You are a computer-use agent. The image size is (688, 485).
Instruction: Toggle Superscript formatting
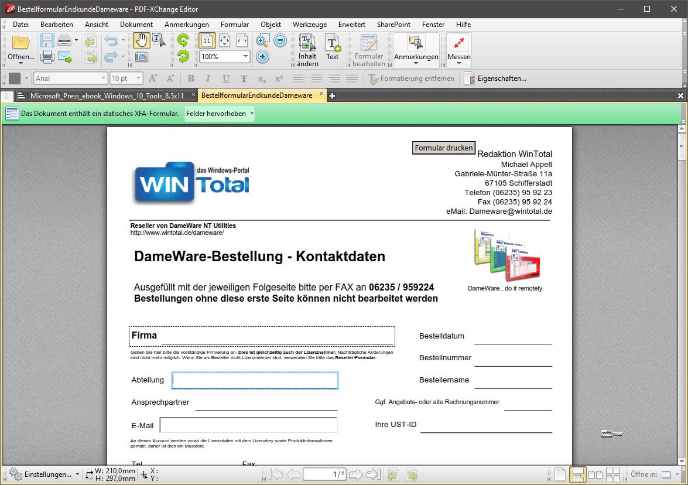(x=279, y=78)
